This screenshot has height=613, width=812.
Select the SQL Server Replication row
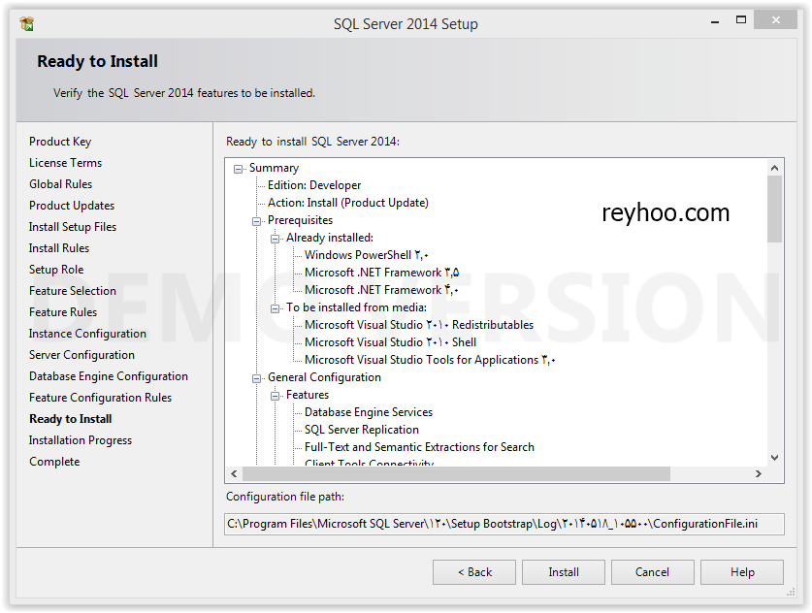click(362, 430)
